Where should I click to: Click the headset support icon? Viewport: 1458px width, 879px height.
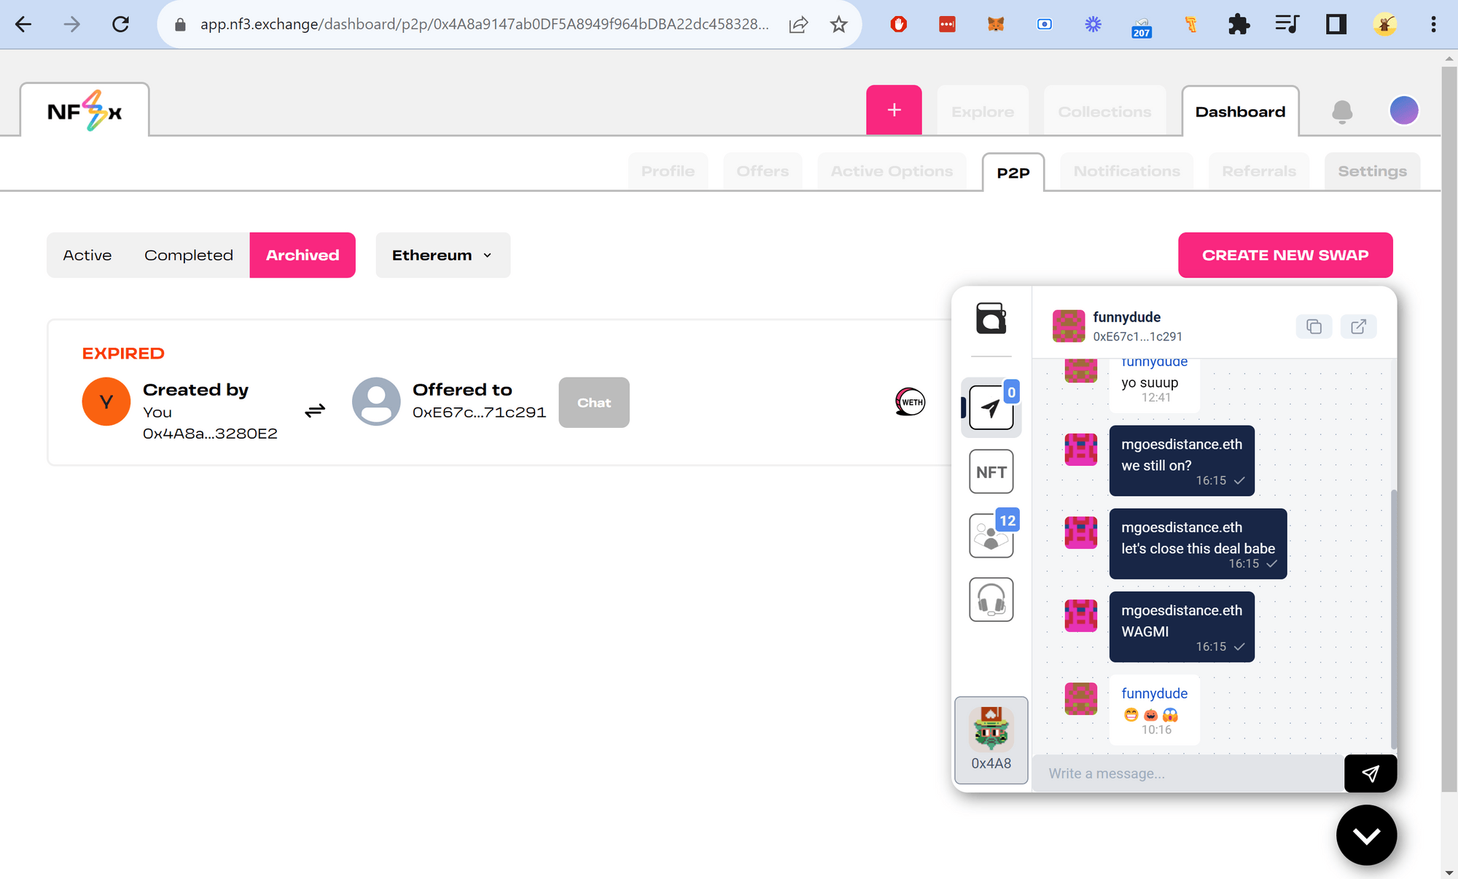click(x=991, y=600)
